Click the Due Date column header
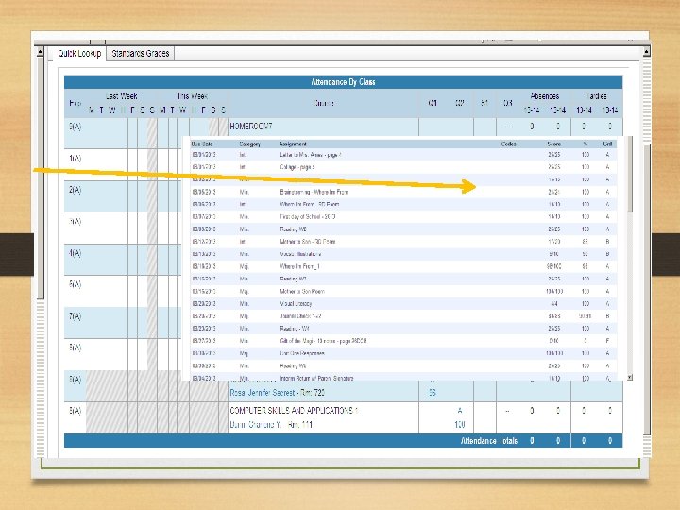The height and width of the screenshot is (510, 680). (x=202, y=144)
